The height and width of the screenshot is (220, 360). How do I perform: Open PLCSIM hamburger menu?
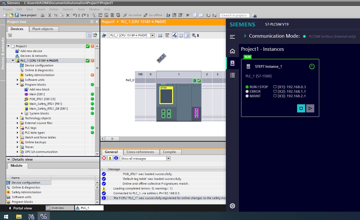pos(232,37)
